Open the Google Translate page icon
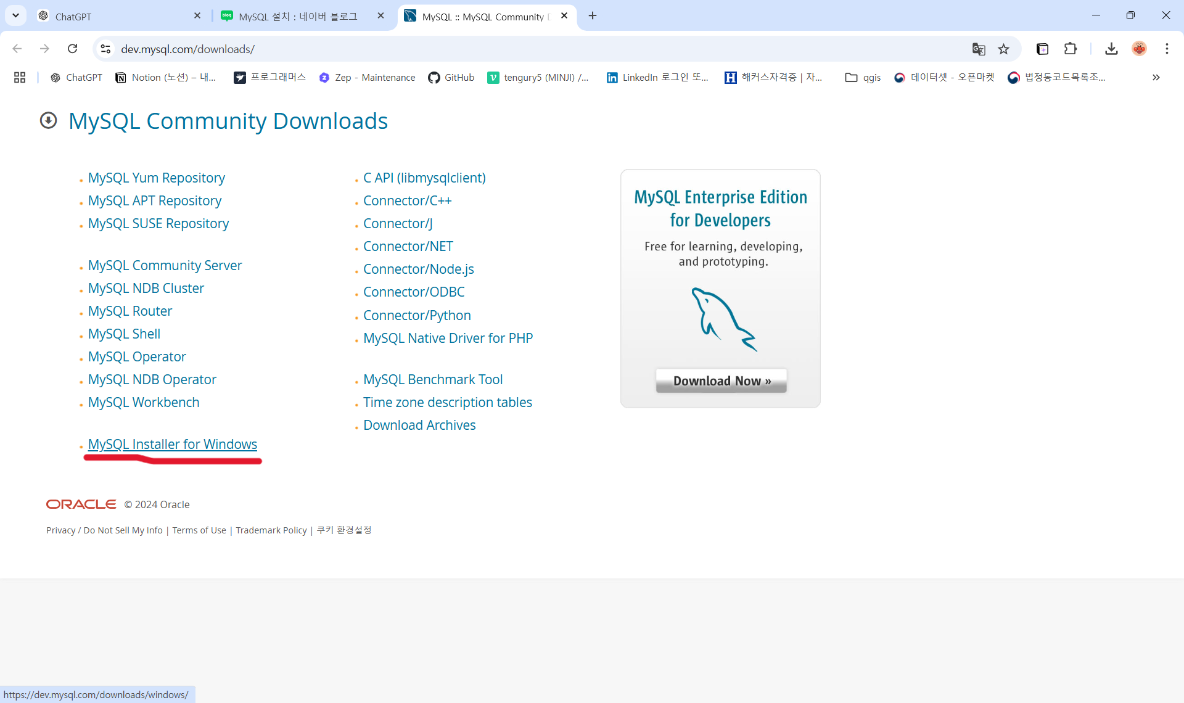1184x703 pixels. (x=979, y=49)
